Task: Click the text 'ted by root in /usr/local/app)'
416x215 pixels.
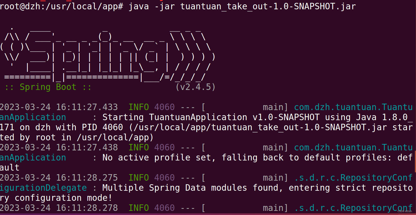Action: point(77,137)
